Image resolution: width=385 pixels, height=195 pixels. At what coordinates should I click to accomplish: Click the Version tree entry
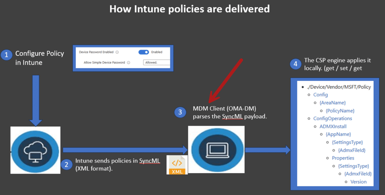tap(358, 181)
